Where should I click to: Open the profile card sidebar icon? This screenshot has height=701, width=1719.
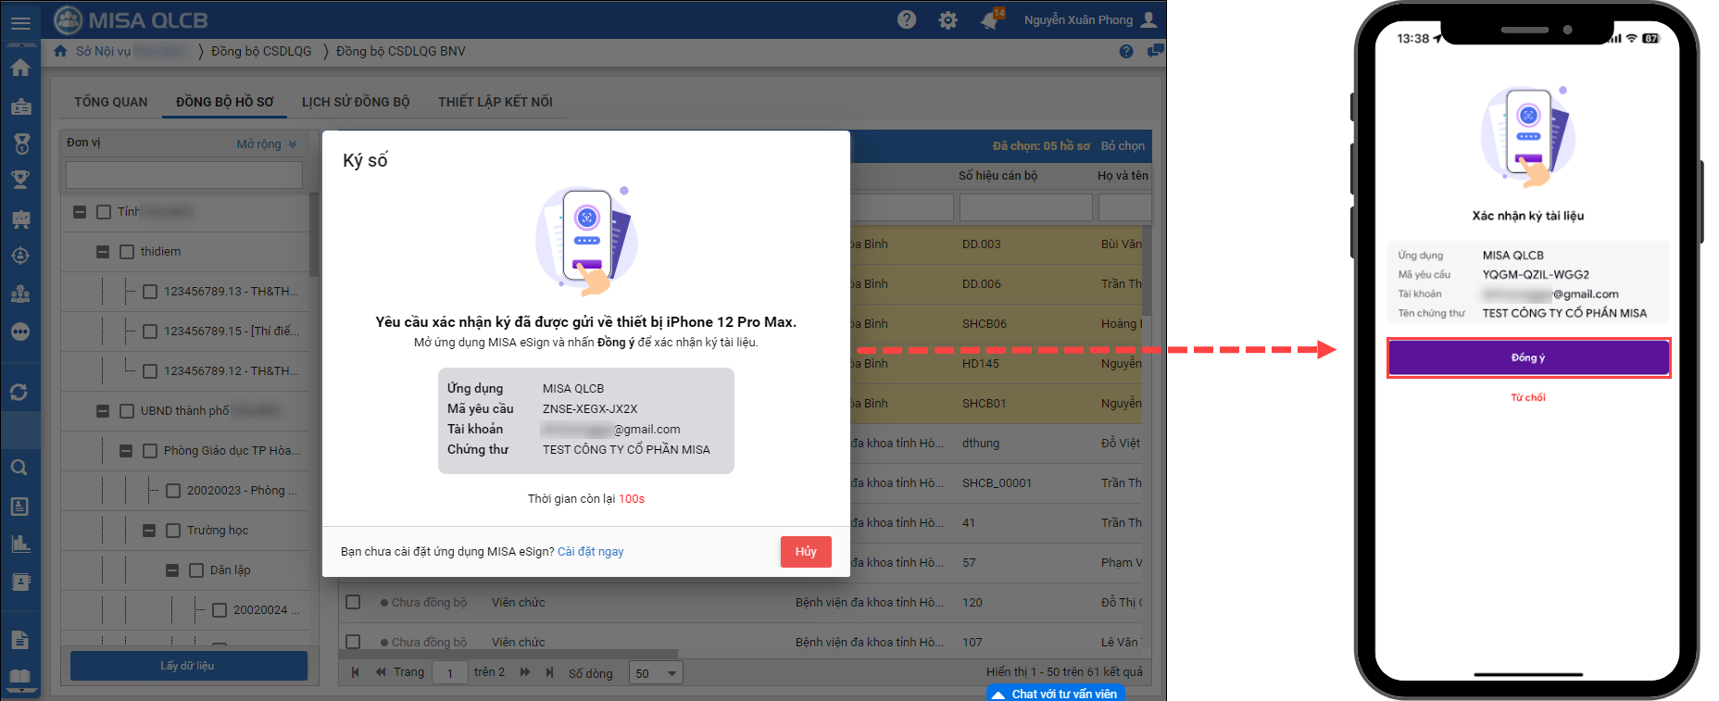19,506
